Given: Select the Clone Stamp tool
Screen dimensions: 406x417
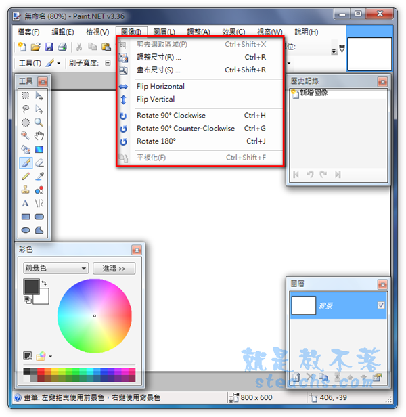Looking at the screenshot, I should point(26,190).
